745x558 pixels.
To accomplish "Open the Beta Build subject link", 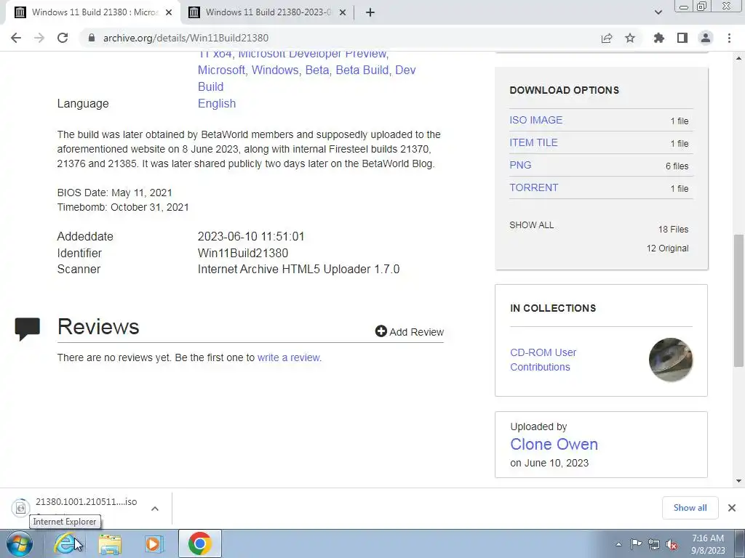I will coord(362,70).
